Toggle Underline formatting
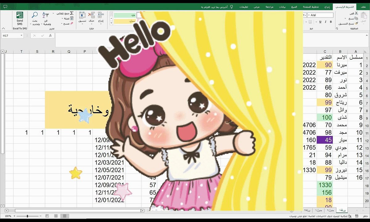The height and width of the screenshot is (222, 370). click(320, 22)
